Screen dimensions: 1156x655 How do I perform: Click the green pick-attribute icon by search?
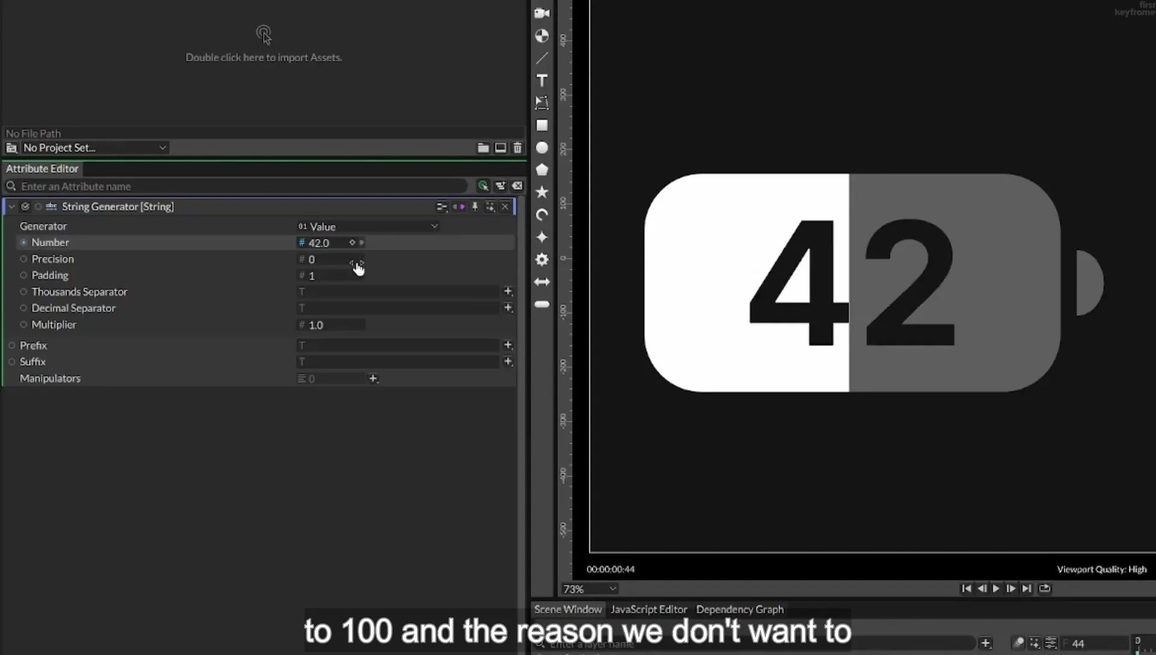coord(483,186)
